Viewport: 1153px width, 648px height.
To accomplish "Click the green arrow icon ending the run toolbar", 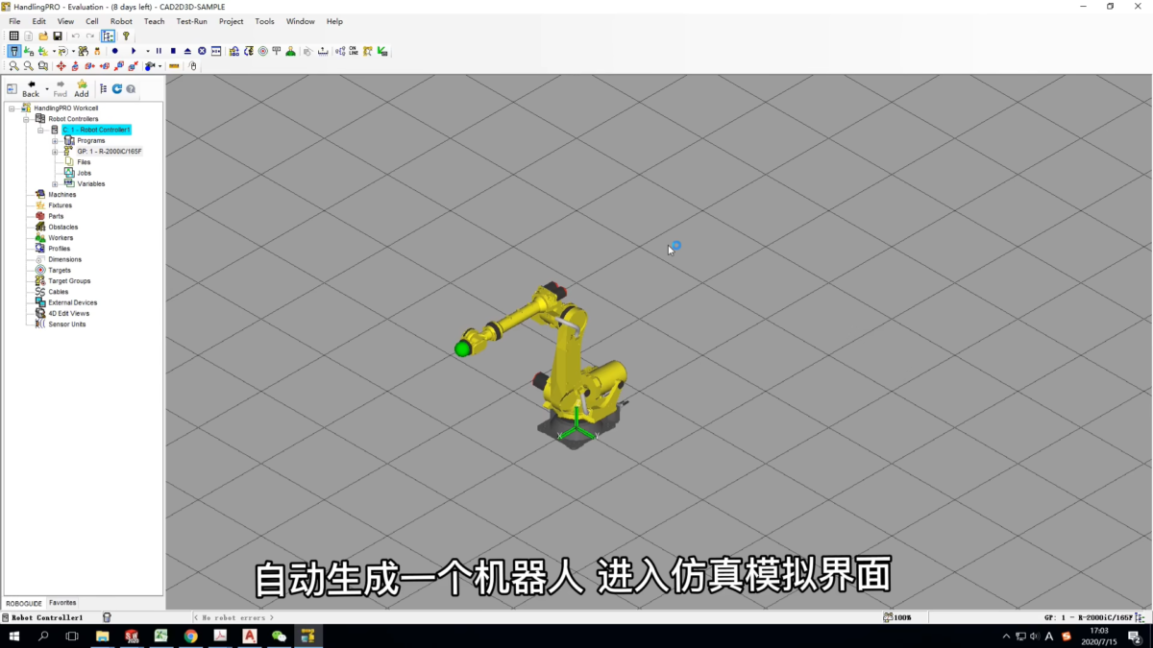I will point(382,51).
